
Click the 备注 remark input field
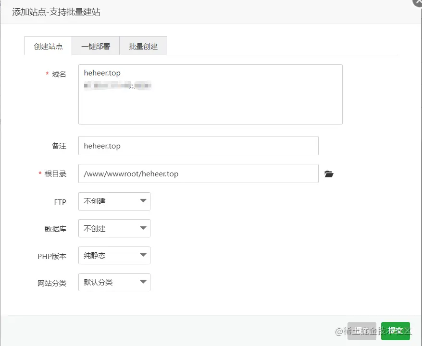point(199,146)
